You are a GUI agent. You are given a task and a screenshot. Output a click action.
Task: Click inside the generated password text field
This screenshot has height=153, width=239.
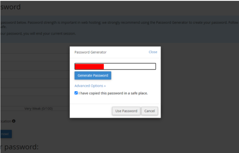tap(115, 66)
